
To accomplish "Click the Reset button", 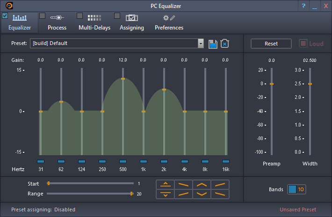I will (x=271, y=44).
